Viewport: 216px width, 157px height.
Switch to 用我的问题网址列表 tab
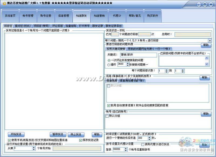149,49
